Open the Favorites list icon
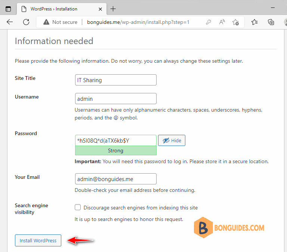The width and height of the screenshot is (287, 252). coord(254,22)
